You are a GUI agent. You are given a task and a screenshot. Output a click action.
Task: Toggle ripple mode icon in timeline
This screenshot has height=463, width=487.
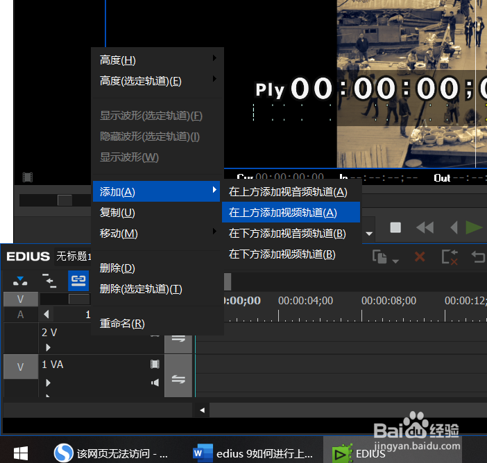49,281
